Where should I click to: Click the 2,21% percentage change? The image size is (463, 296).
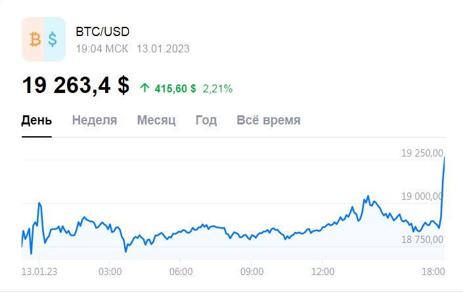217,88
